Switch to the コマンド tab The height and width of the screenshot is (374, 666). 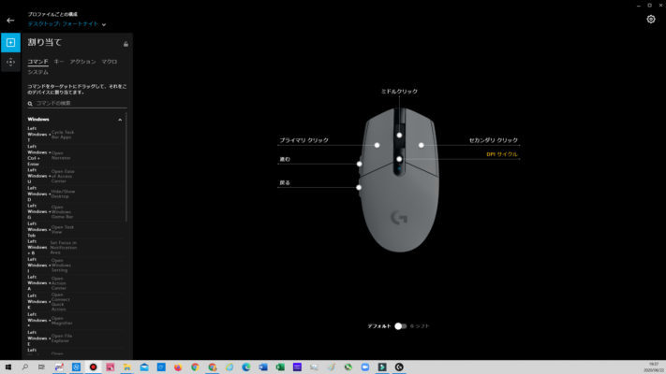coord(37,62)
